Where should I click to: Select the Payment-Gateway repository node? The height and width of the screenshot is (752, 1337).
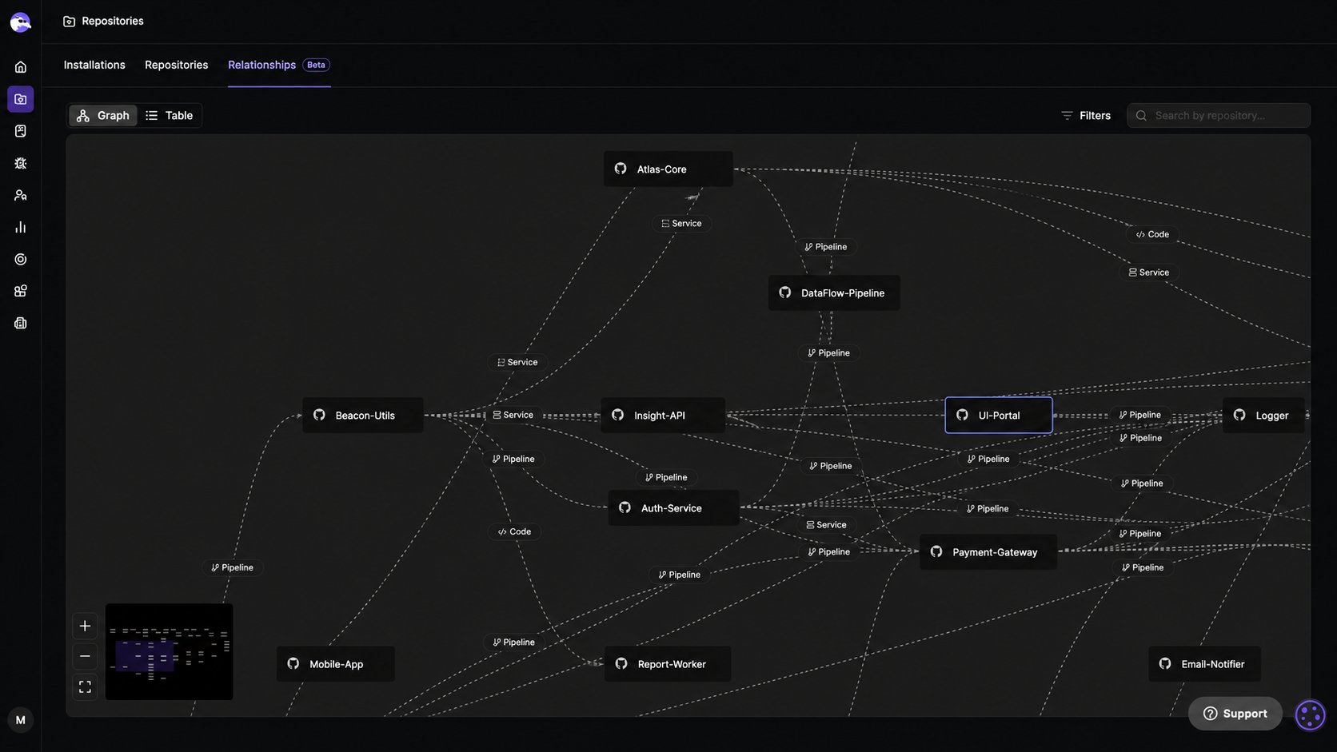point(988,551)
